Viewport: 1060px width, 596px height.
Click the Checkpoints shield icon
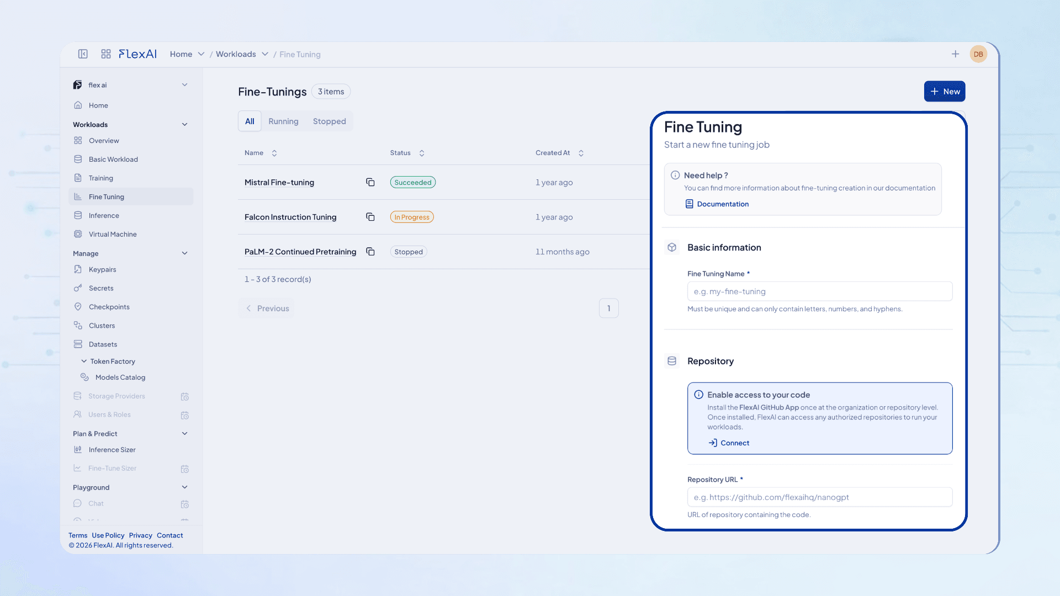pyautogui.click(x=78, y=307)
